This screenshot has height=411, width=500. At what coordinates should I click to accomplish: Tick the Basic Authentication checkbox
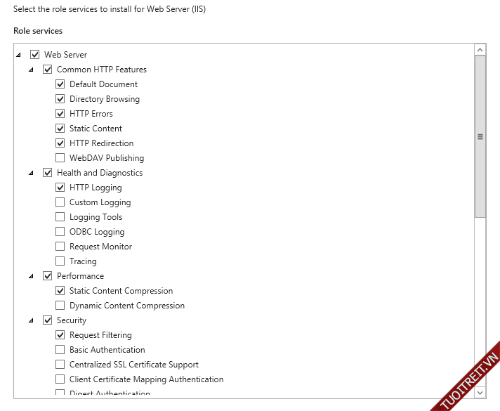coord(60,350)
